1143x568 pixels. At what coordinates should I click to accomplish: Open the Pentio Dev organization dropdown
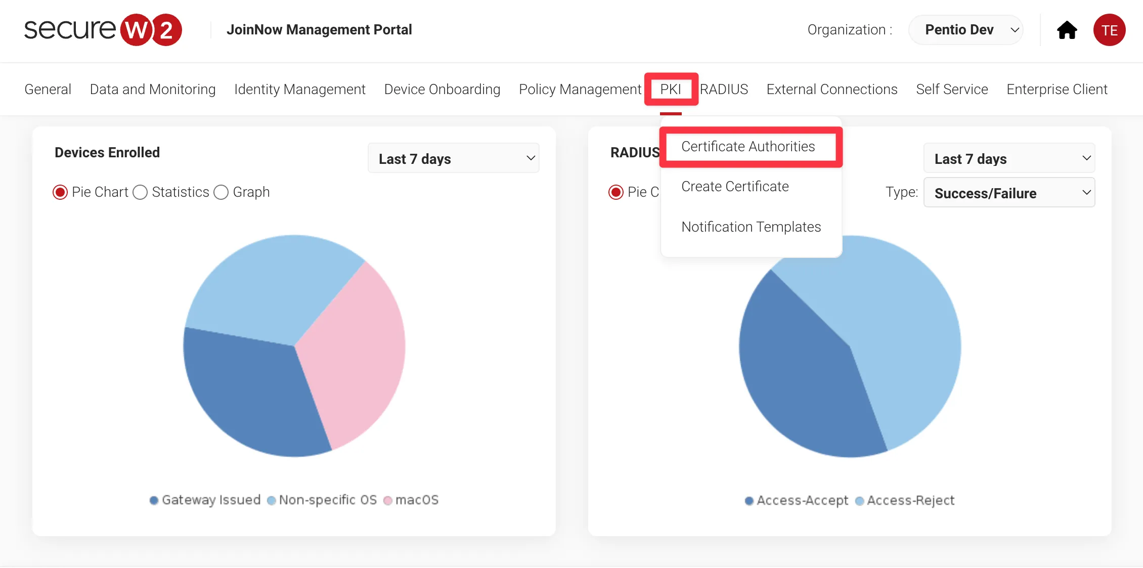pos(965,30)
